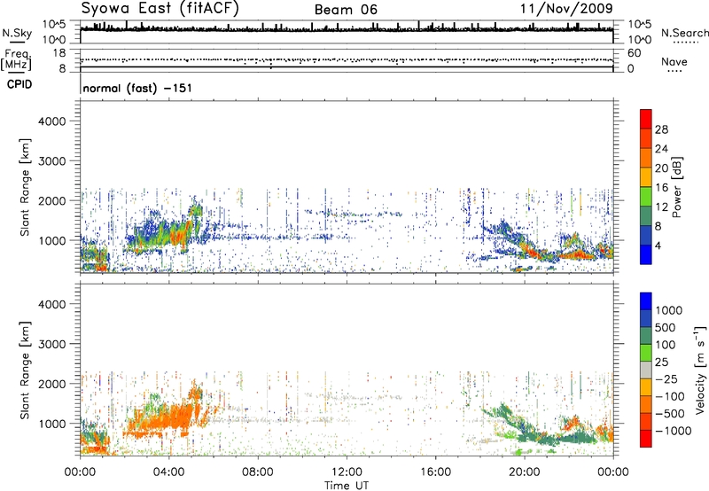Click the "-1000" value on Velocity colorbar

673,431
